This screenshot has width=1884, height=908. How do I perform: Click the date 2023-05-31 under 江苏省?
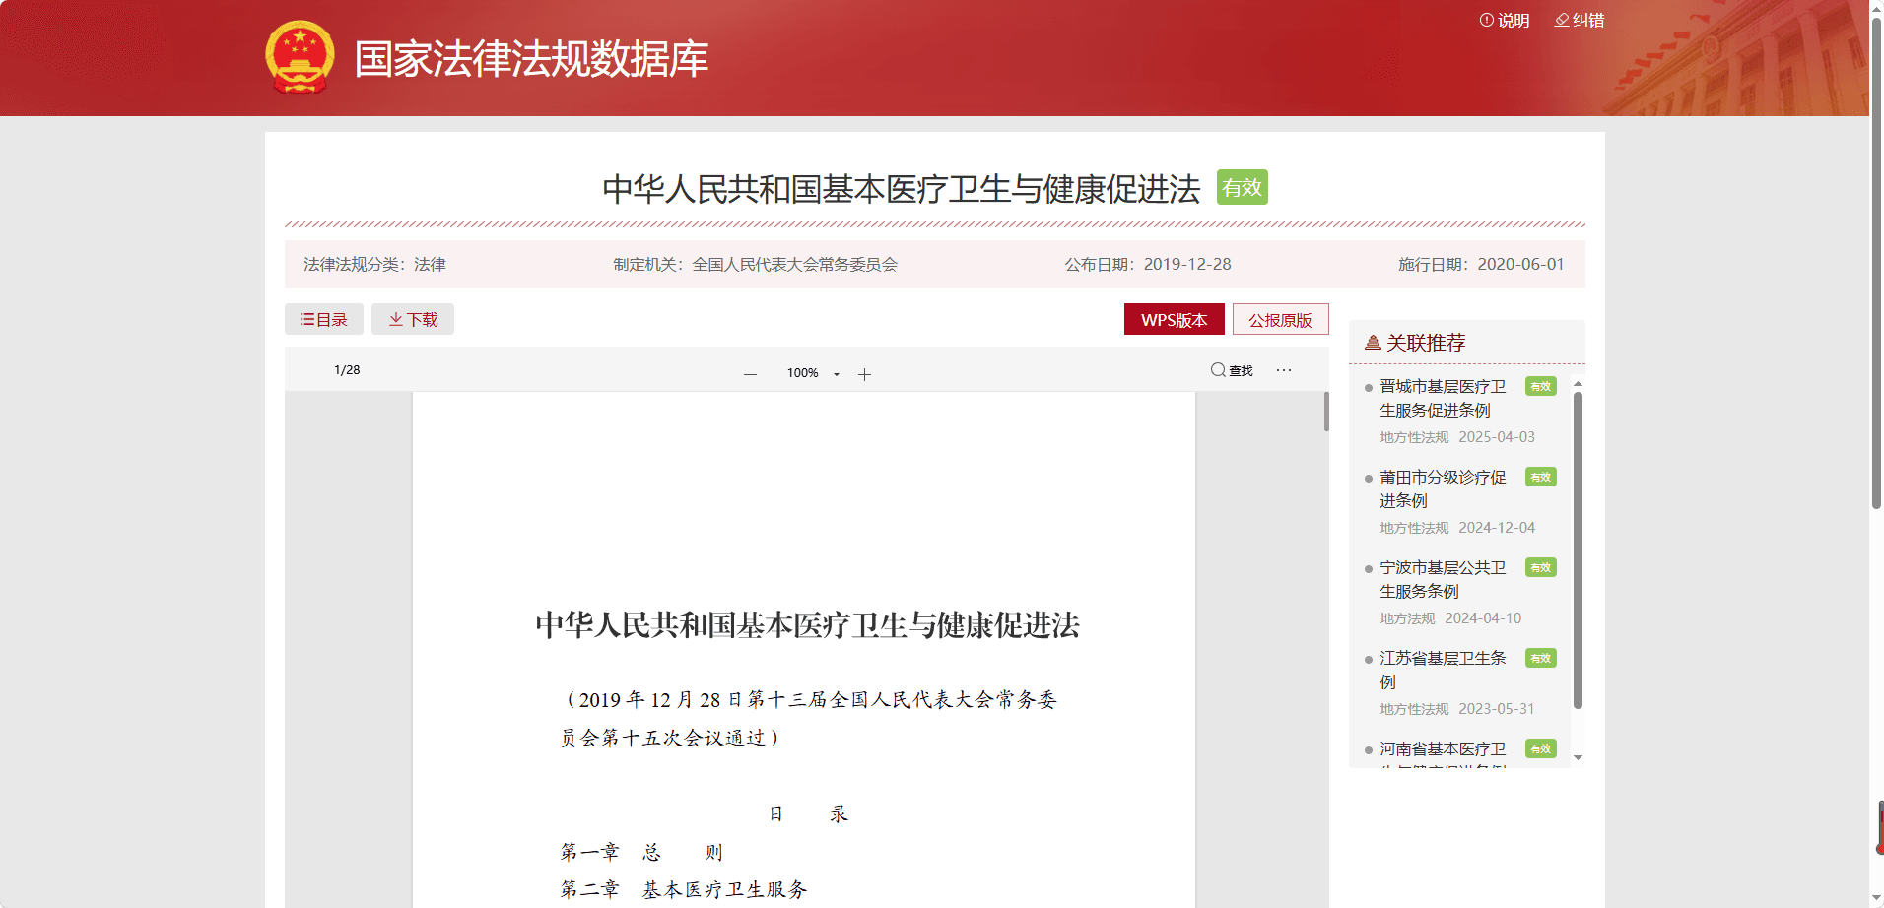pyautogui.click(x=1497, y=709)
